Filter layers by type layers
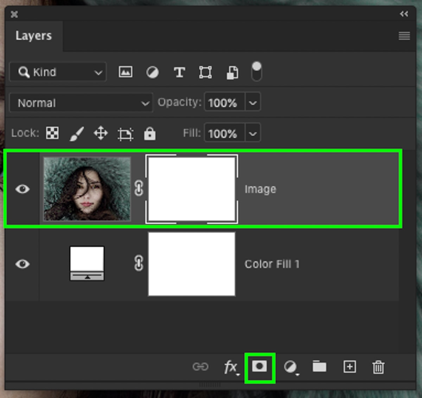This screenshot has width=422, height=398. 179,72
